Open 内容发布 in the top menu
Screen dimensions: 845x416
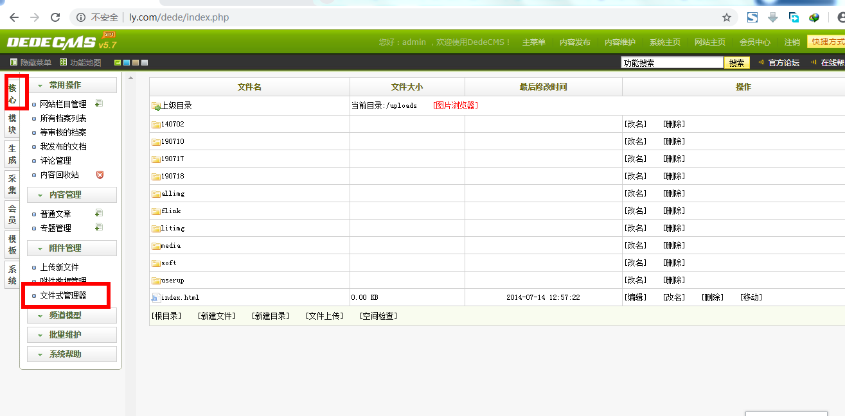(574, 42)
